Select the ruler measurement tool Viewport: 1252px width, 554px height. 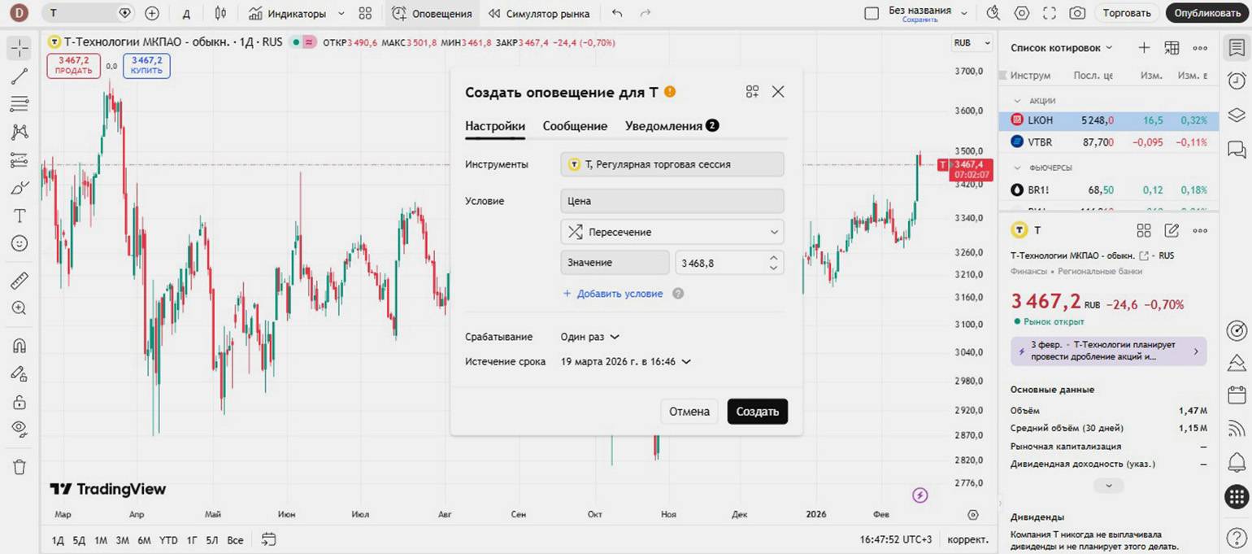(x=20, y=281)
